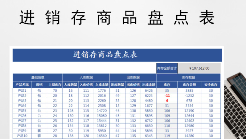Select the 库存数据 group header
This screenshot has width=246, height=139.
(188, 77)
